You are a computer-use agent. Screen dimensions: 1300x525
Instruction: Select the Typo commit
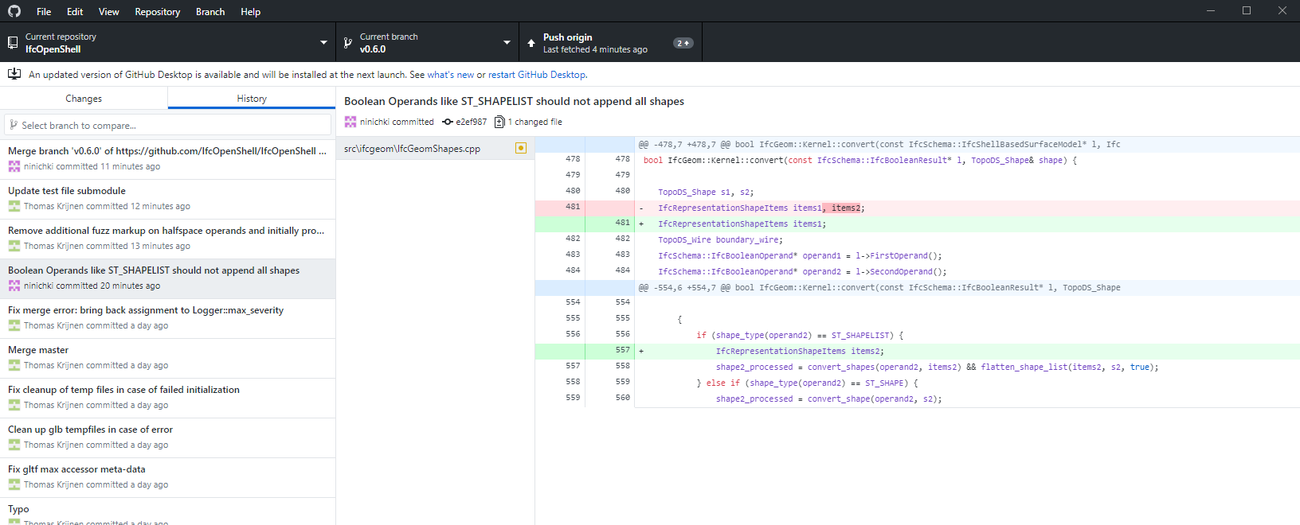click(167, 511)
